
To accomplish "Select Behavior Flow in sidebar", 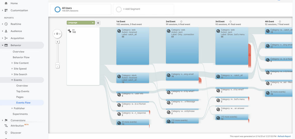I will (x=21, y=57).
